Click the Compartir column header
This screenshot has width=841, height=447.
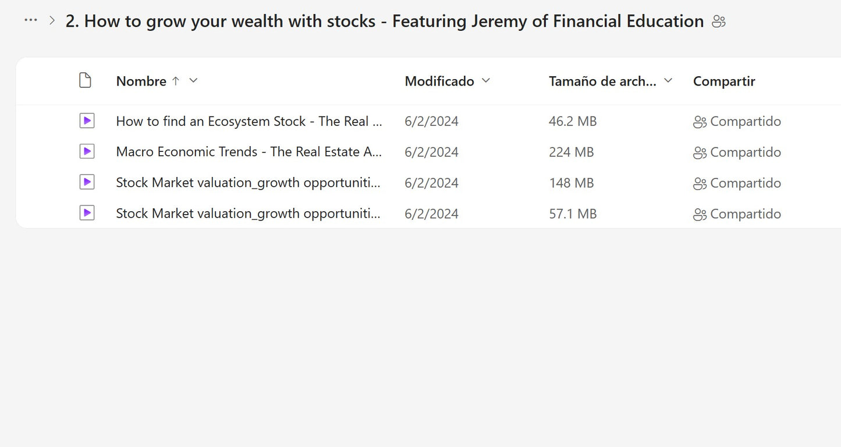724,81
